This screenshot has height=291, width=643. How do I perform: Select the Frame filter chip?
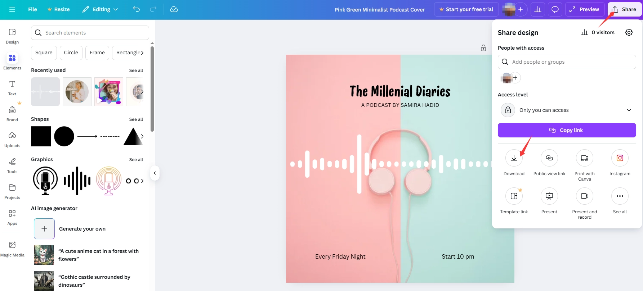97,53
